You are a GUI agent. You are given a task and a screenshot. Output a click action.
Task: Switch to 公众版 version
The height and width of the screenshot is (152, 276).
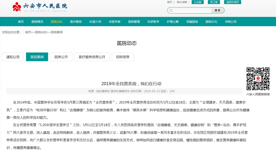click(x=197, y=2)
